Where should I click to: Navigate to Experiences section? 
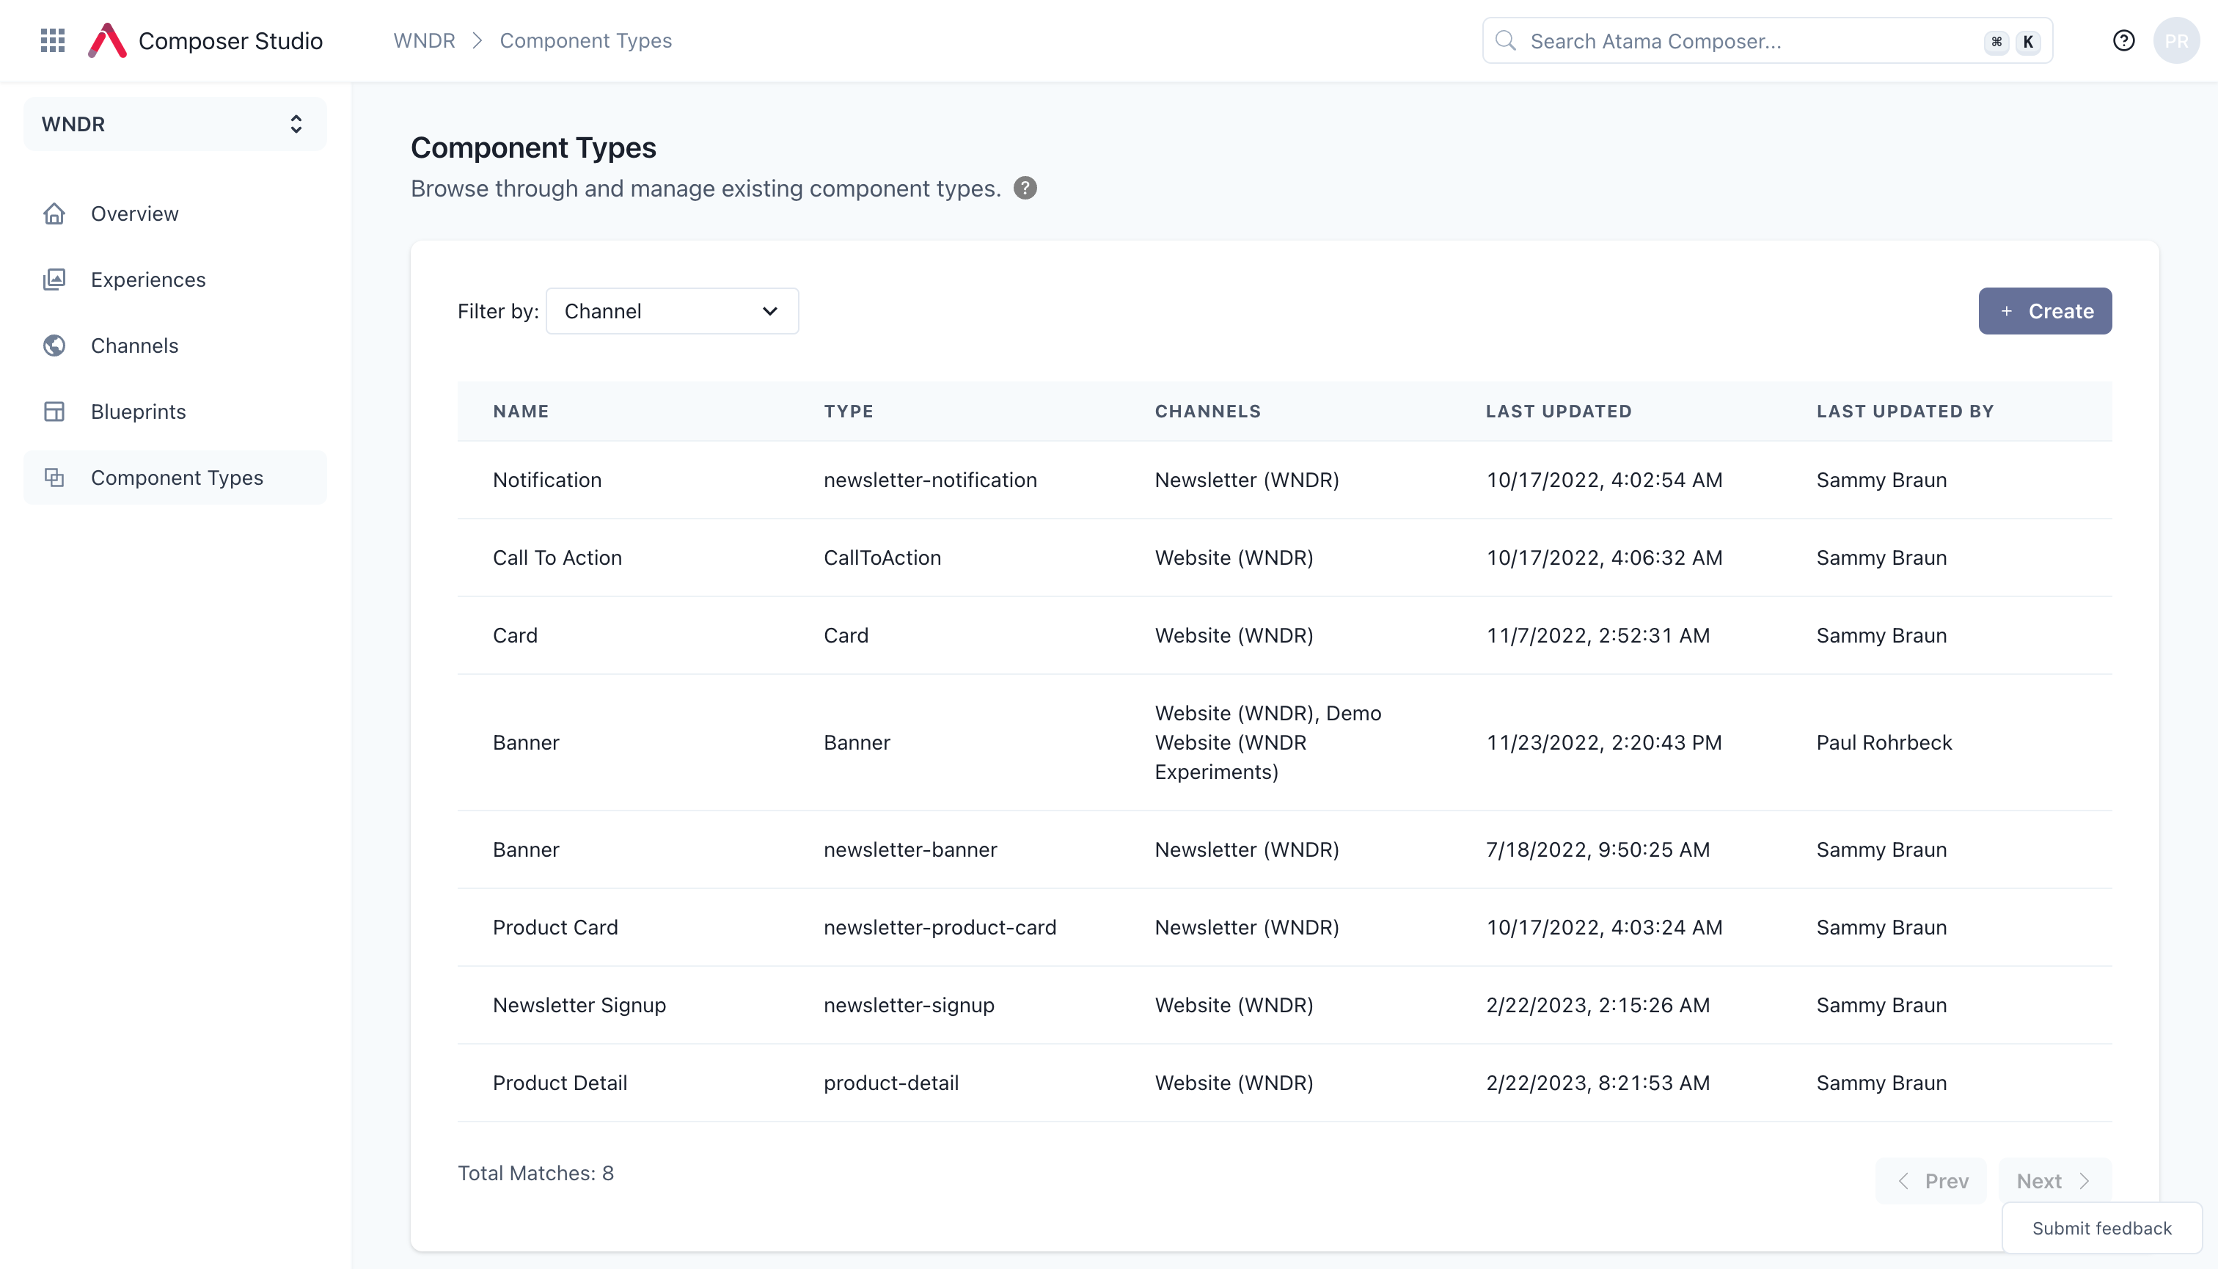click(147, 279)
